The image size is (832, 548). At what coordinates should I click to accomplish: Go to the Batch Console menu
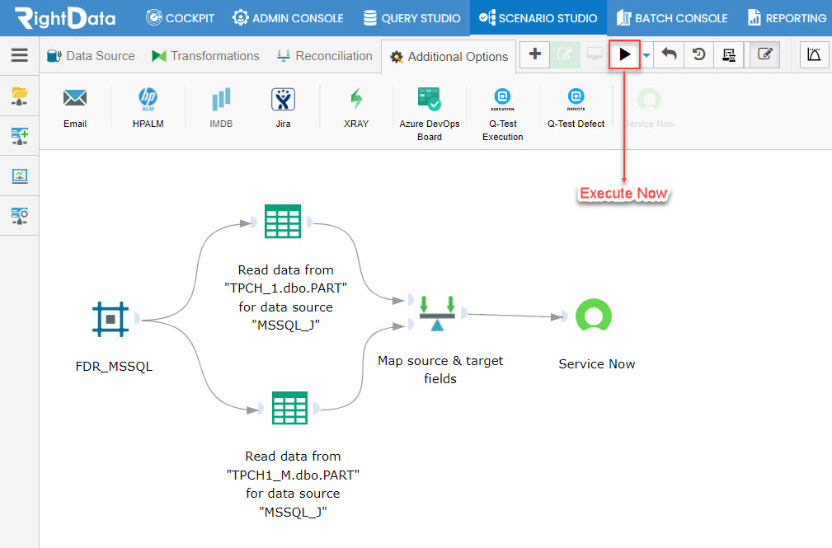pos(672,18)
